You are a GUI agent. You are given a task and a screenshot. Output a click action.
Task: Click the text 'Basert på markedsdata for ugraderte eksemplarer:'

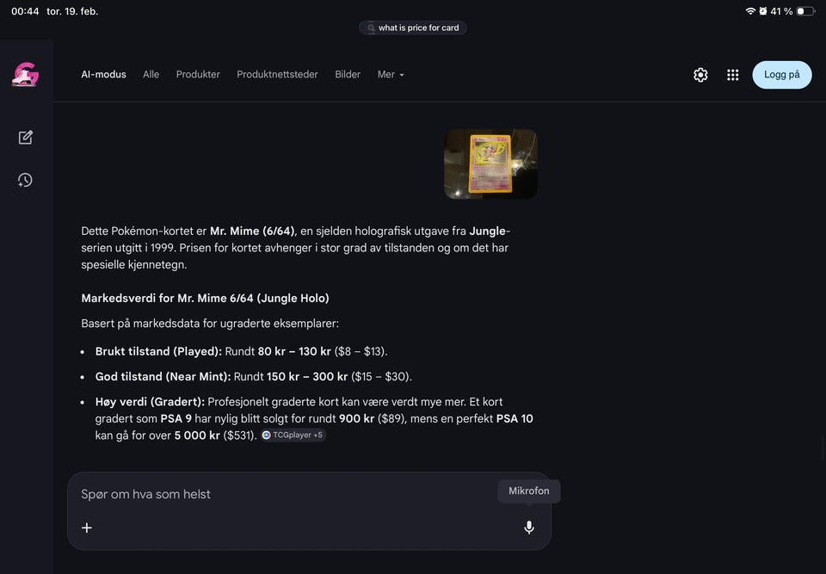tap(210, 324)
